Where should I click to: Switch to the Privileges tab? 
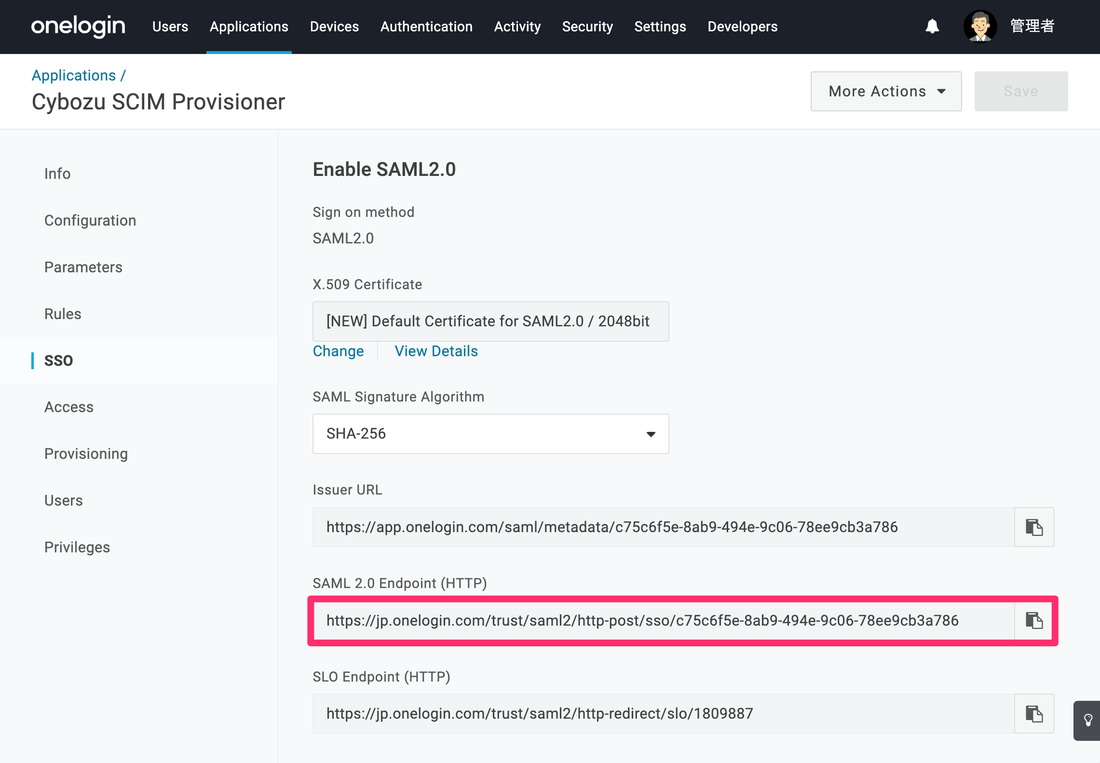[x=77, y=548]
